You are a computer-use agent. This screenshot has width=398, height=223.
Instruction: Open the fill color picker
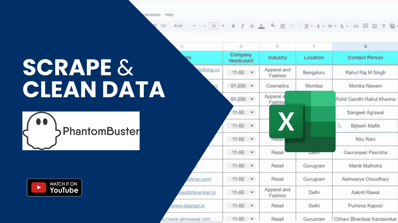[x=273, y=26]
